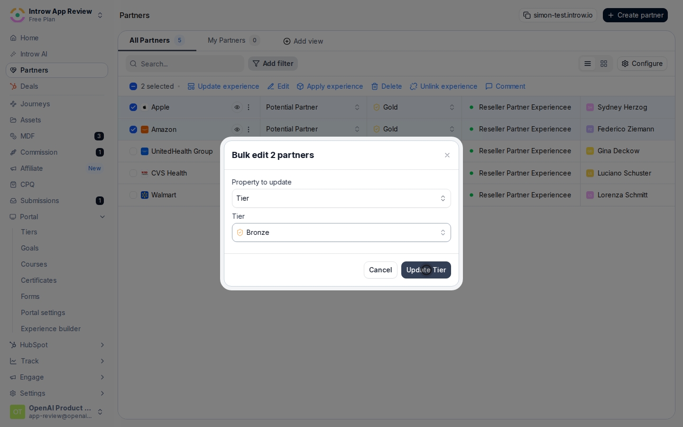Toggle the 2 selected master checkbox
683x427 pixels.
coord(133,86)
